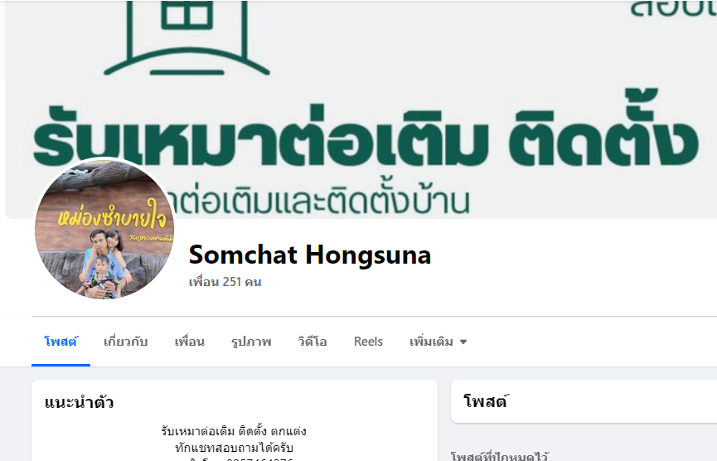Click the โพสต์ section header card
This screenshot has width=717, height=461.
pos(584,401)
